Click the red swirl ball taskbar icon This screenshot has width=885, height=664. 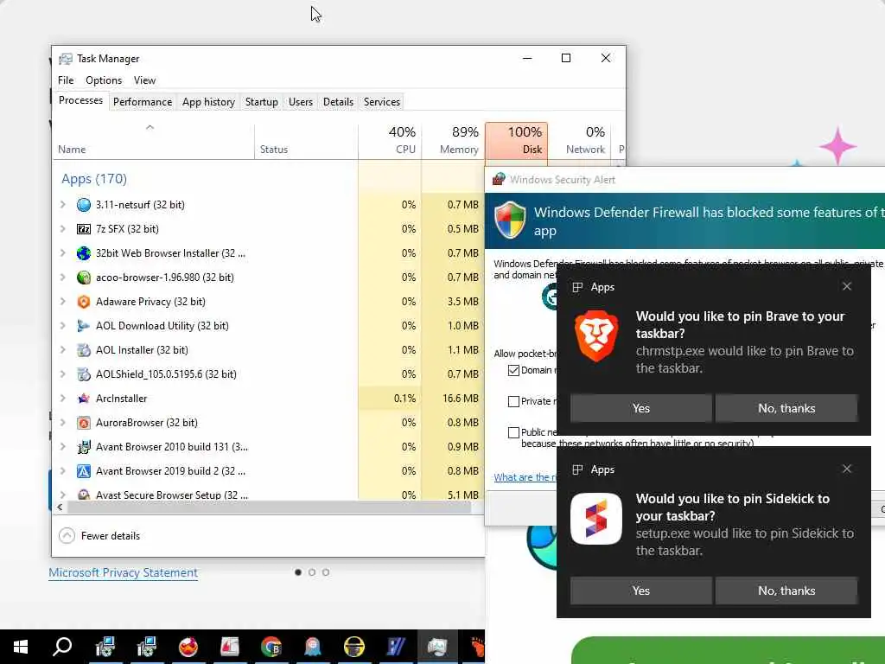(x=188, y=647)
